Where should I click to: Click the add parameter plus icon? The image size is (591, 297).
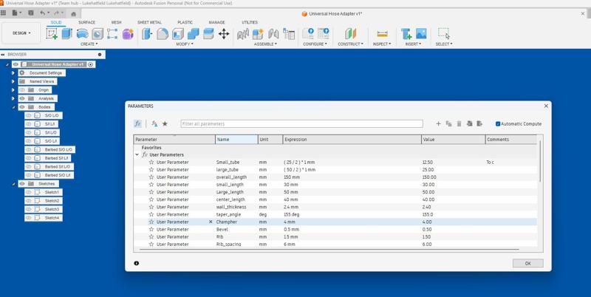coord(438,124)
